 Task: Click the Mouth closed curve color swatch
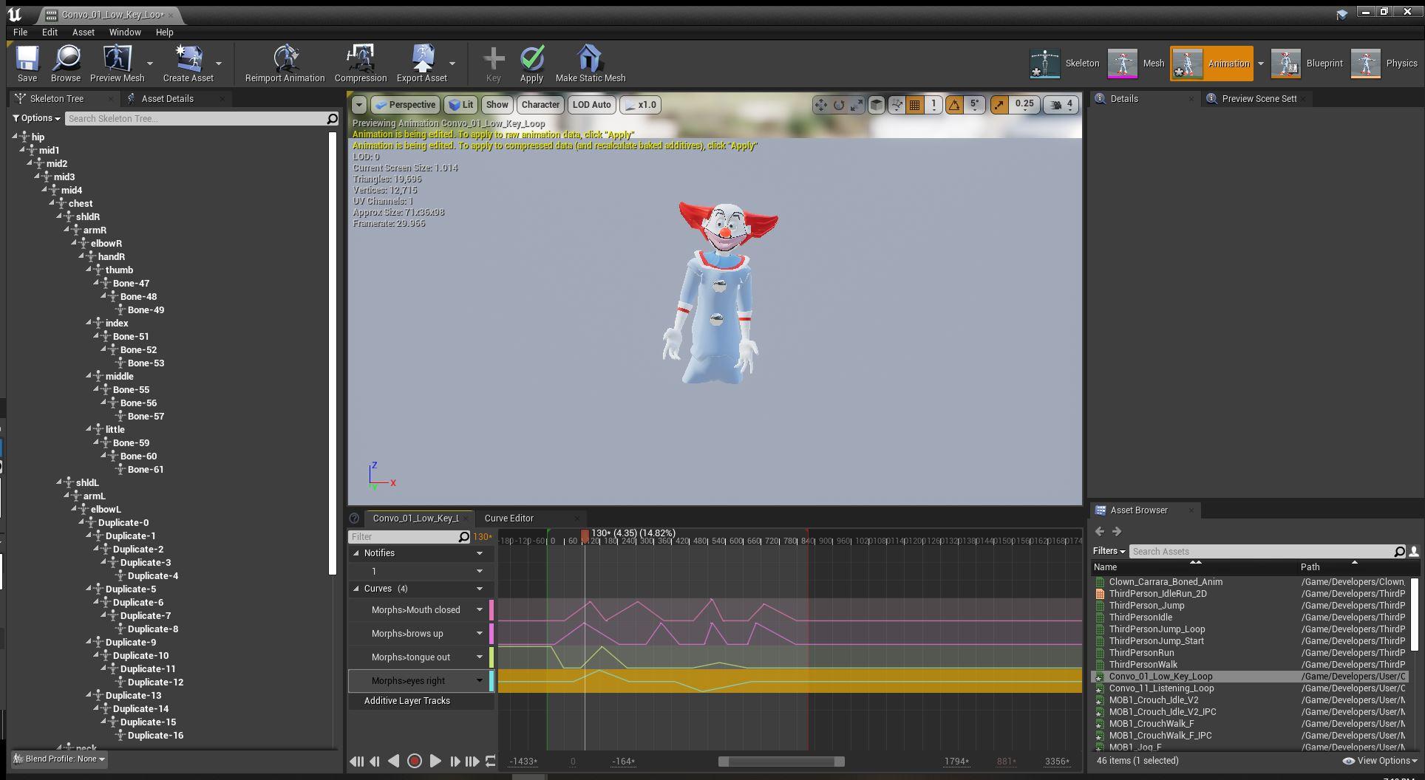492,610
